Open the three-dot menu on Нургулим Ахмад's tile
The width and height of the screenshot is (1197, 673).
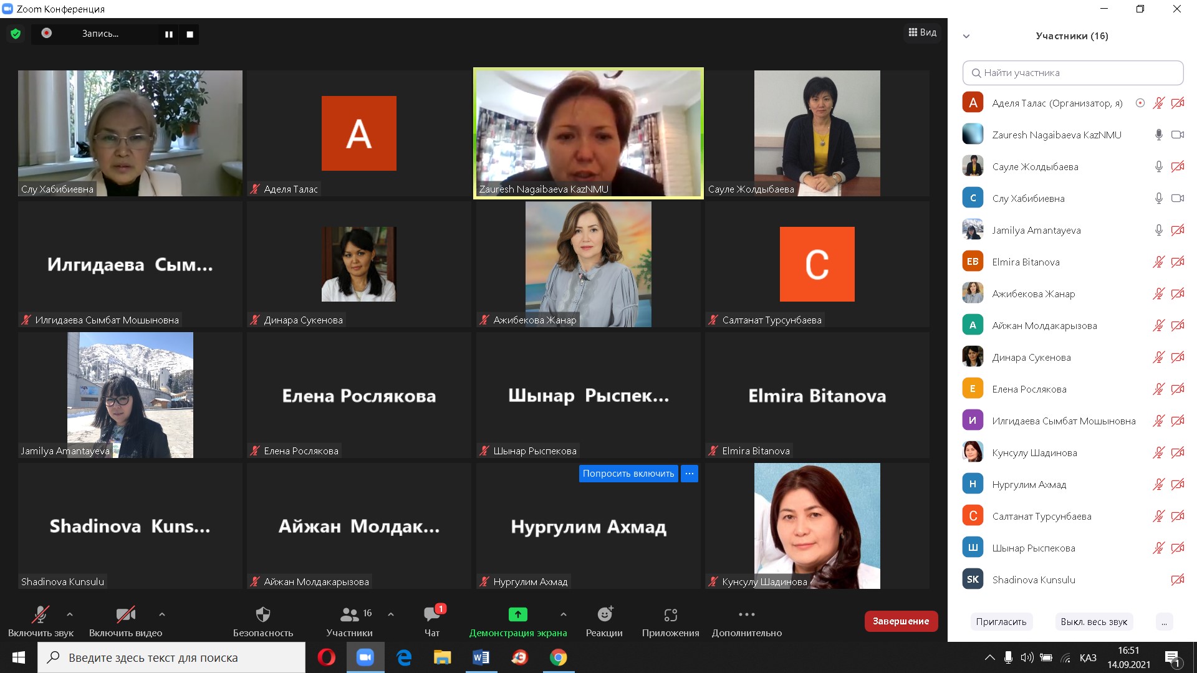[x=689, y=474]
